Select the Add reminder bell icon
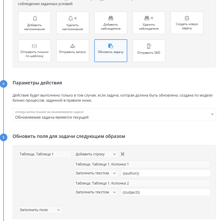 pyautogui.click(x=35, y=18)
